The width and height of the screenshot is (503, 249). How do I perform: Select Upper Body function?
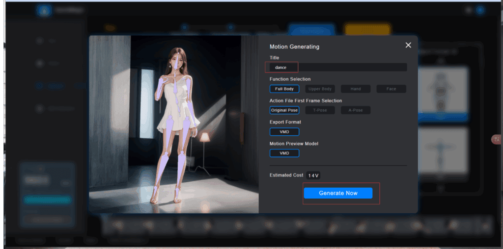tap(320, 89)
